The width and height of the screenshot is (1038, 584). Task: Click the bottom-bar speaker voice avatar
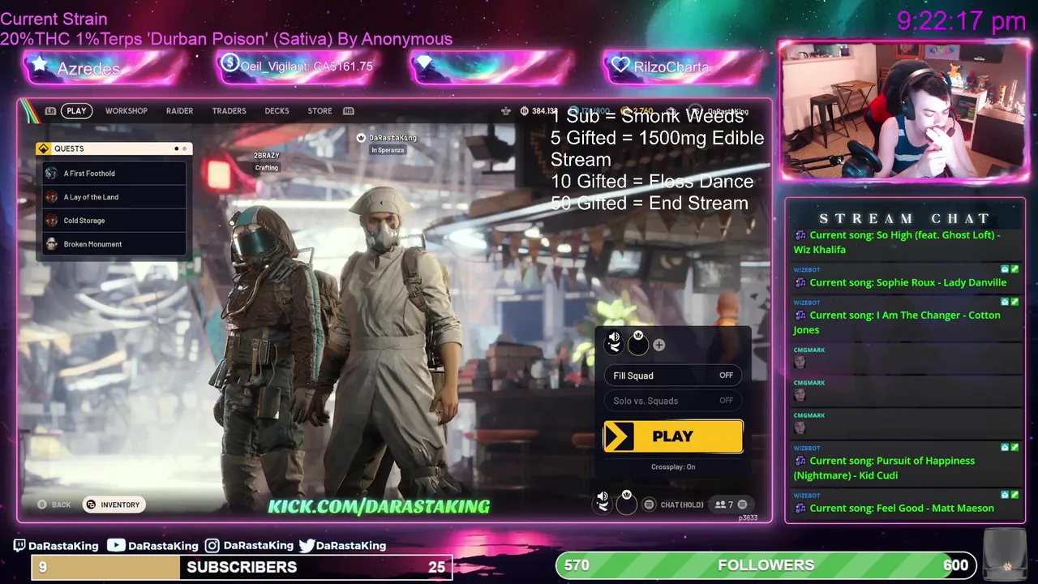[x=603, y=502]
